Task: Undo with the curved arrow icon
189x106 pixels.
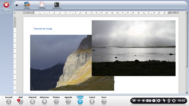Action: coord(164,100)
